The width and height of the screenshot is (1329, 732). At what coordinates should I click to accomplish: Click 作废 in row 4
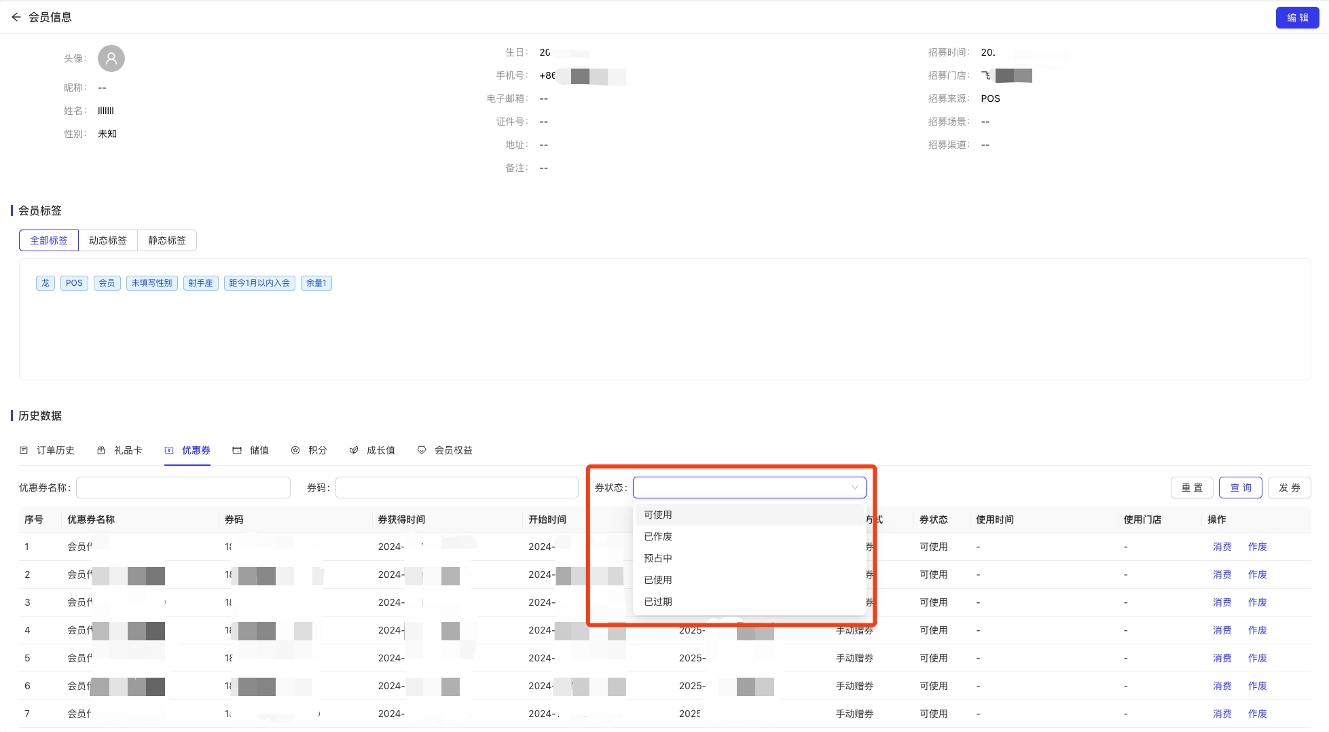coord(1257,630)
